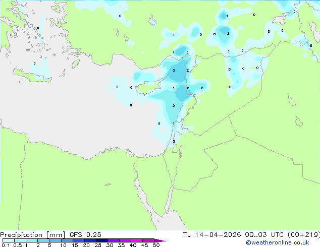Select the 35–40 mm legend color swatch
This screenshot has height=247, width=320.
coord(125,240)
